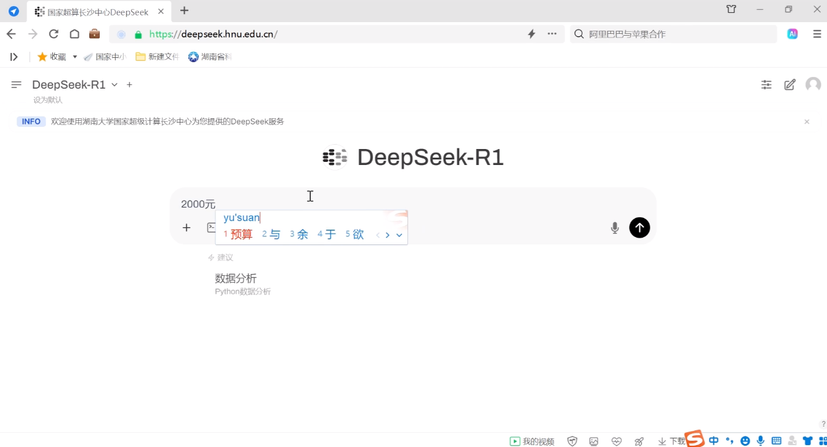Open the IME skin shirt icon
This screenshot has height=447, width=827.
point(808,441)
